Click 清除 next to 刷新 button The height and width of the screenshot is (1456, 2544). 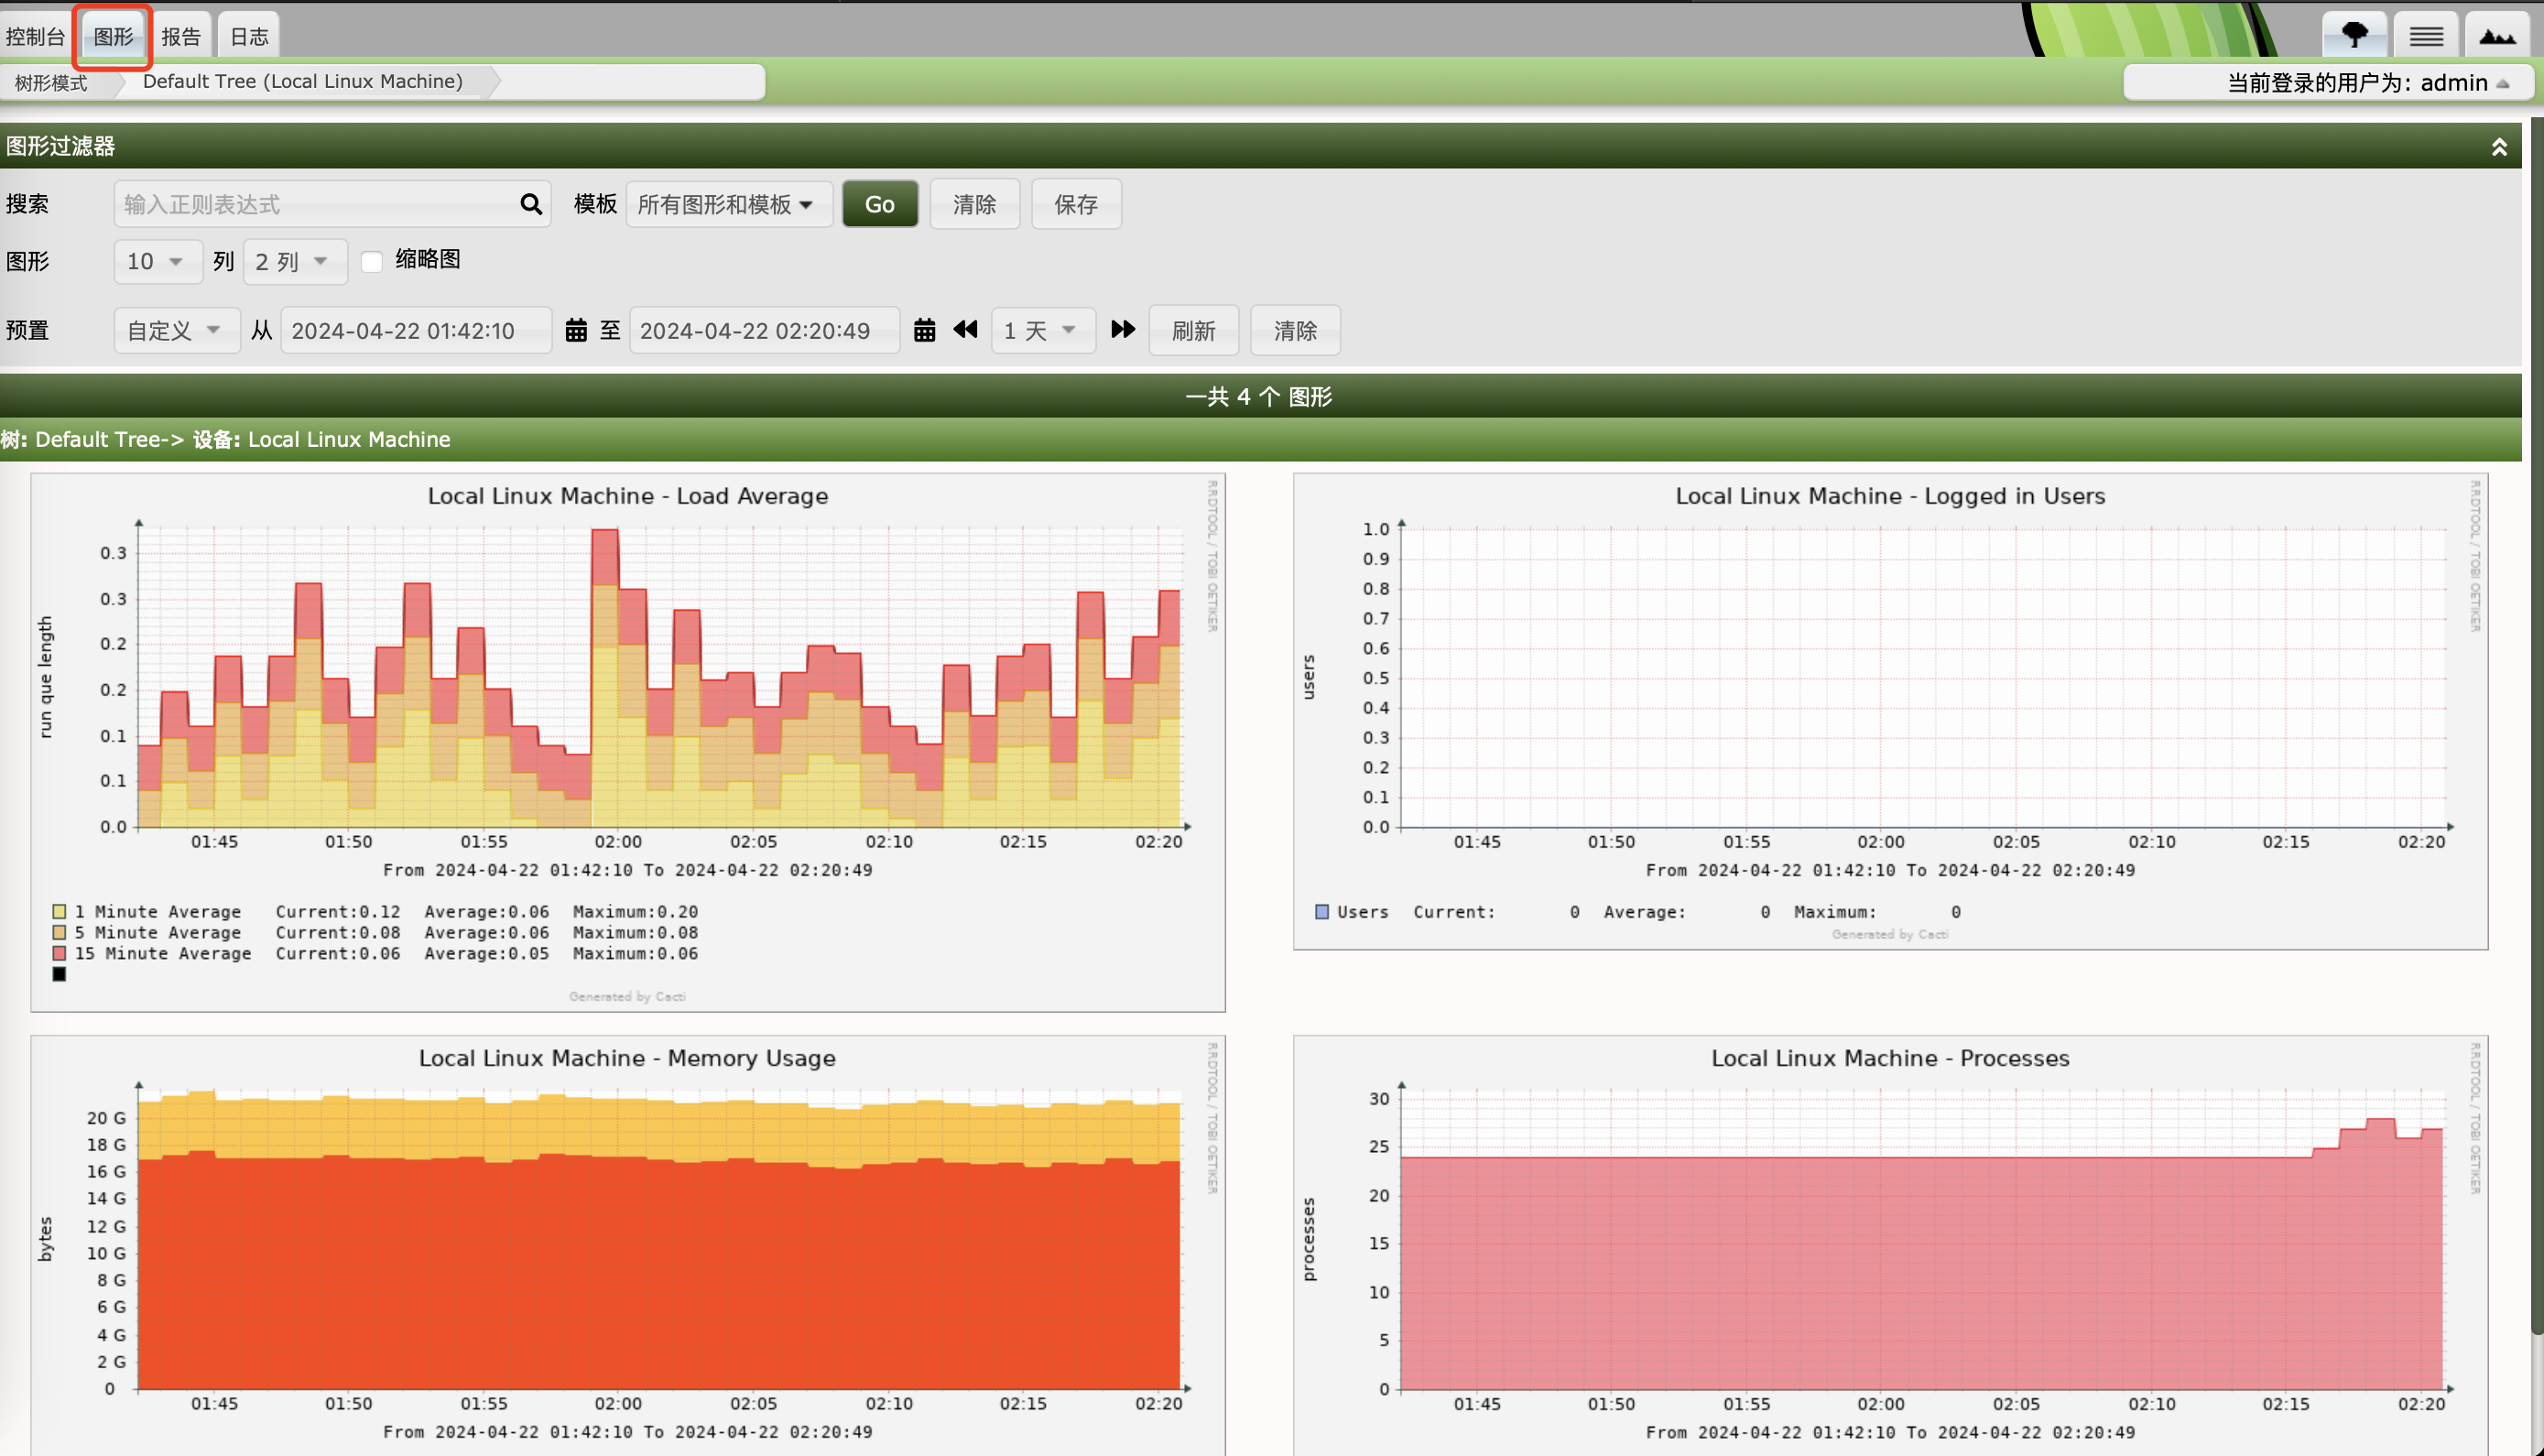pyautogui.click(x=1295, y=330)
